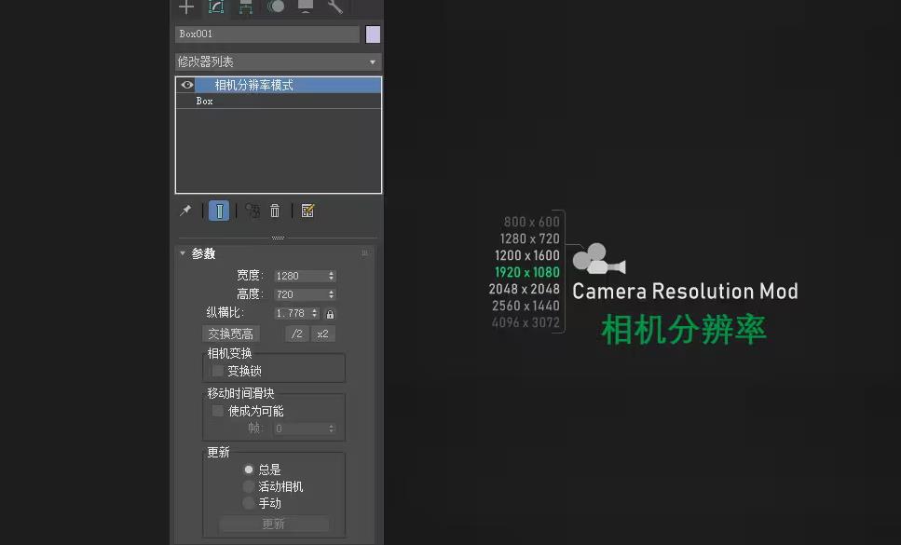The height and width of the screenshot is (545, 901).
Task: Open the Utilities wrench tab
Action: (x=335, y=7)
